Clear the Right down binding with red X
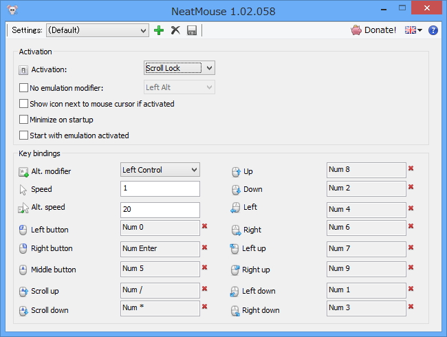Viewport: 447px width, 337px height. [x=411, y=307]
